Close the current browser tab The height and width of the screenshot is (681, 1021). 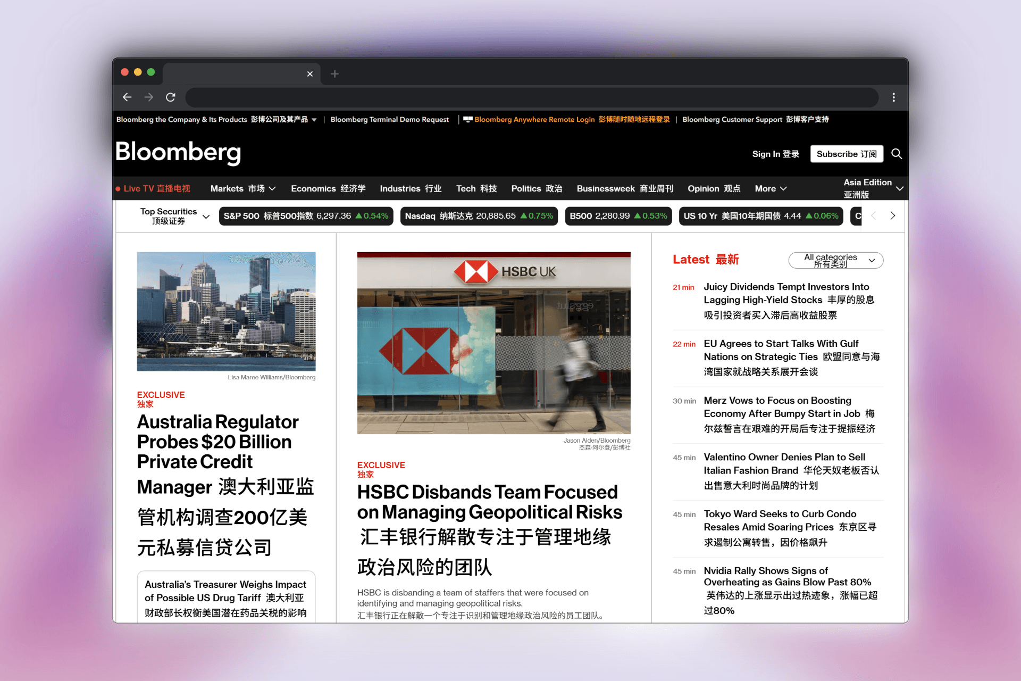310,74
